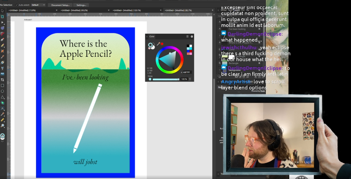This screenshot has height=179, width=351.
Task: Click the hex color input field
Action: [x=187, y=72]
